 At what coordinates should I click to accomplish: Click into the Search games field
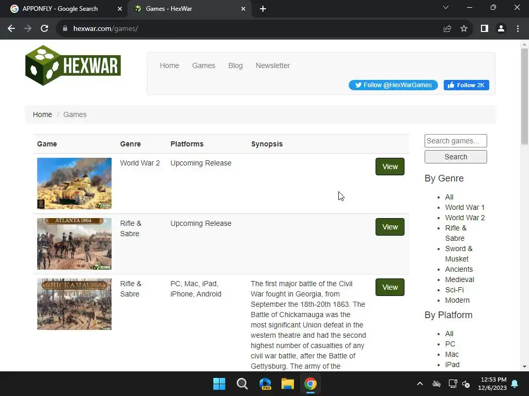(456, 141)
